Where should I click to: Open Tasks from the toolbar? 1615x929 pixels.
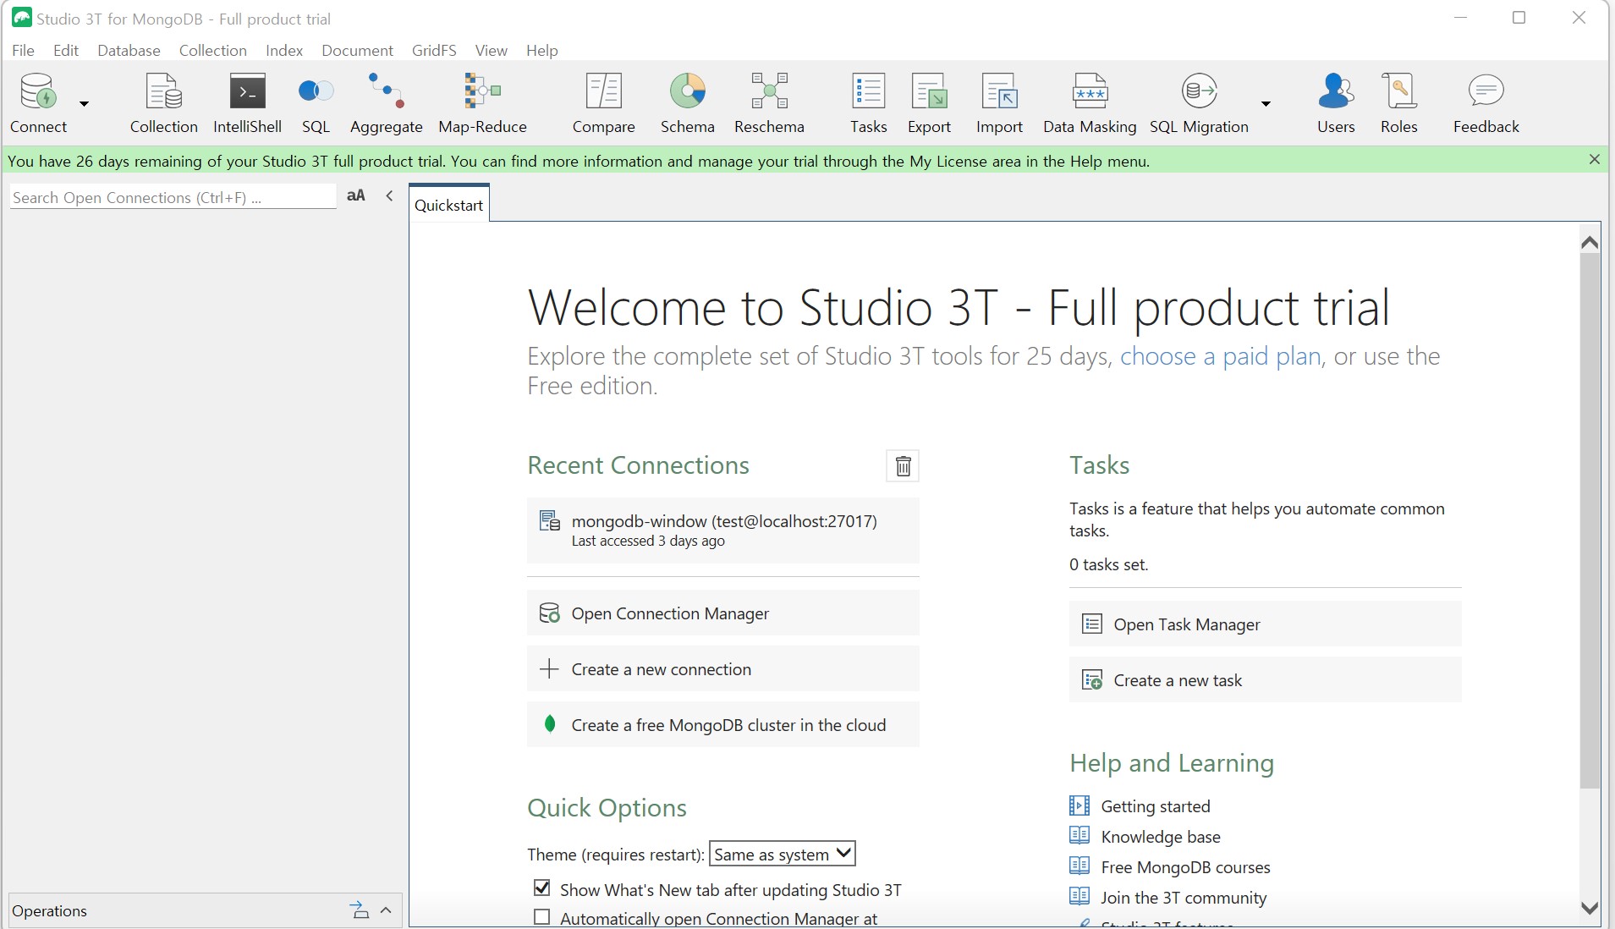pos(868,102)
